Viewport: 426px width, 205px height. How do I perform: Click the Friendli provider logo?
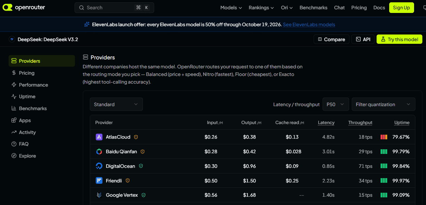pos(99,181)
